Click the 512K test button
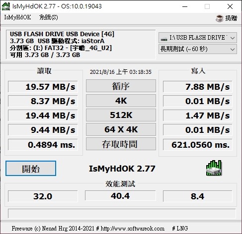This screenshot has height=234, width=242. 121,115
